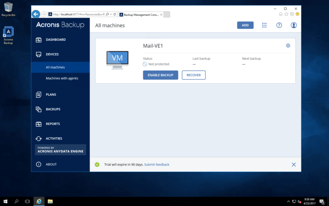The height and width of the screenshot is (206, 329).
Task: Follow the Submit feedback link
Action: pyautogui.click(x=157, y=165)
